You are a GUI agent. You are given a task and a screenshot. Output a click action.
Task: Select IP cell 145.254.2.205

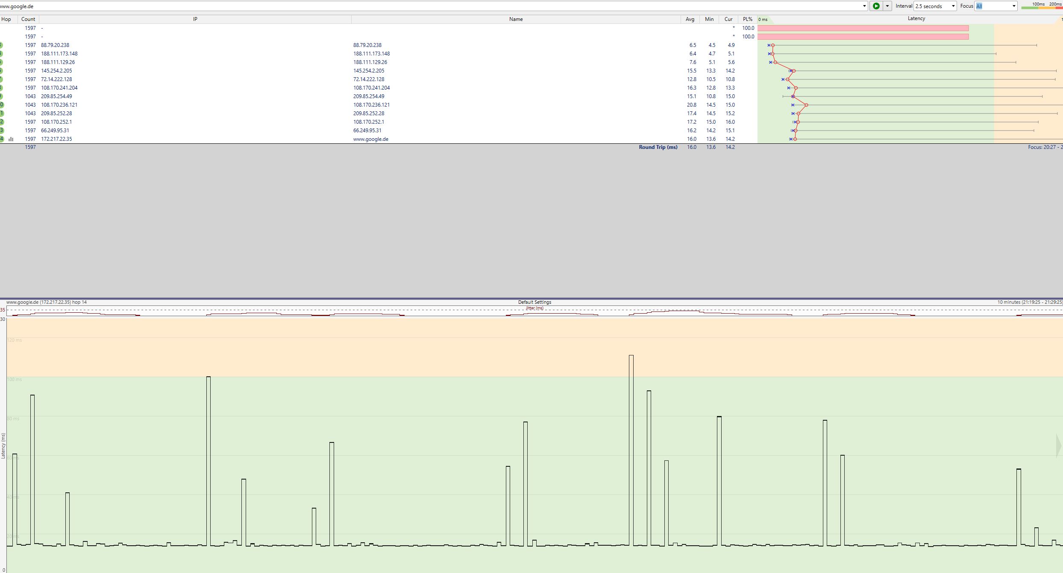click(x=56, y=71)
